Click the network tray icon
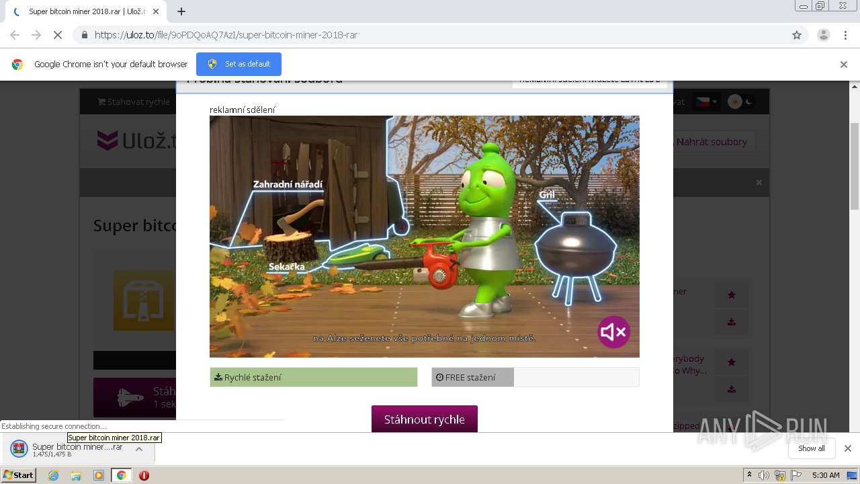 tap(780, 475)
